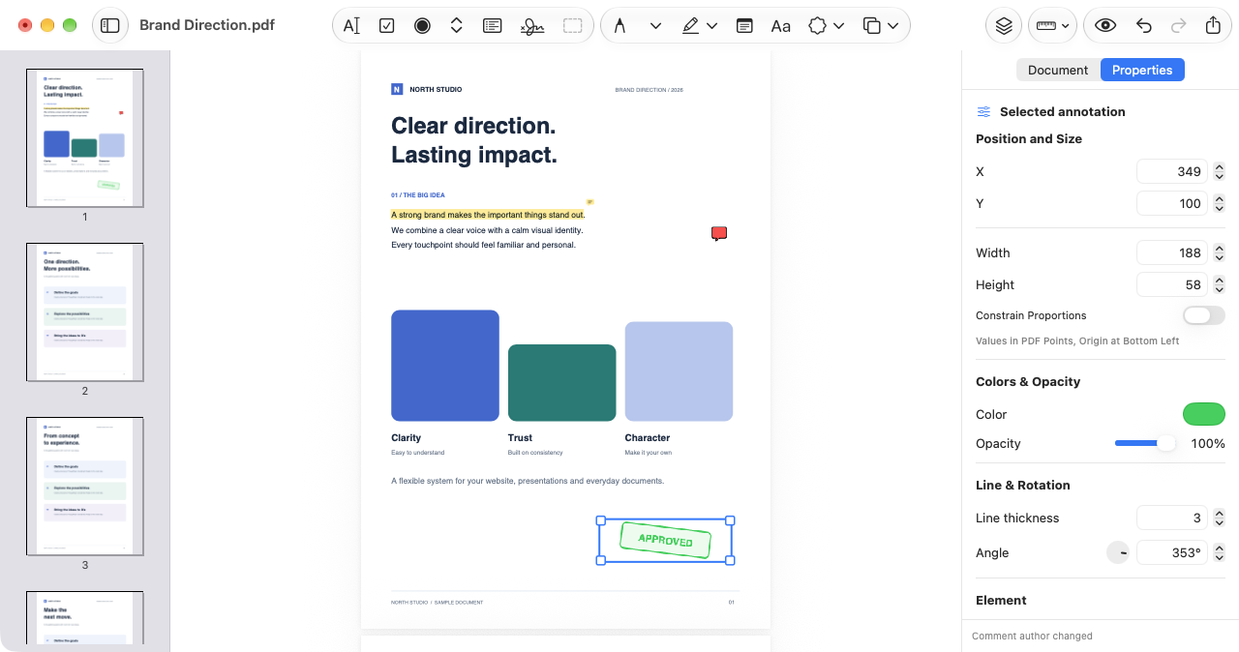Adjust Width stepper arrows
This screenshot has width=1239, height=652.
[1219, 252]
